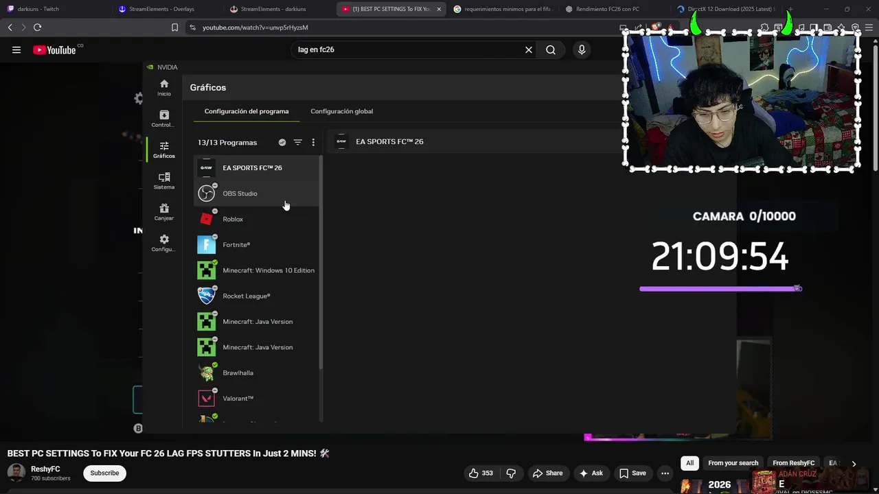Reload the page with refresh icon
Image resolution: width=879 pixels, height=494 pixels.
(37, 27)
